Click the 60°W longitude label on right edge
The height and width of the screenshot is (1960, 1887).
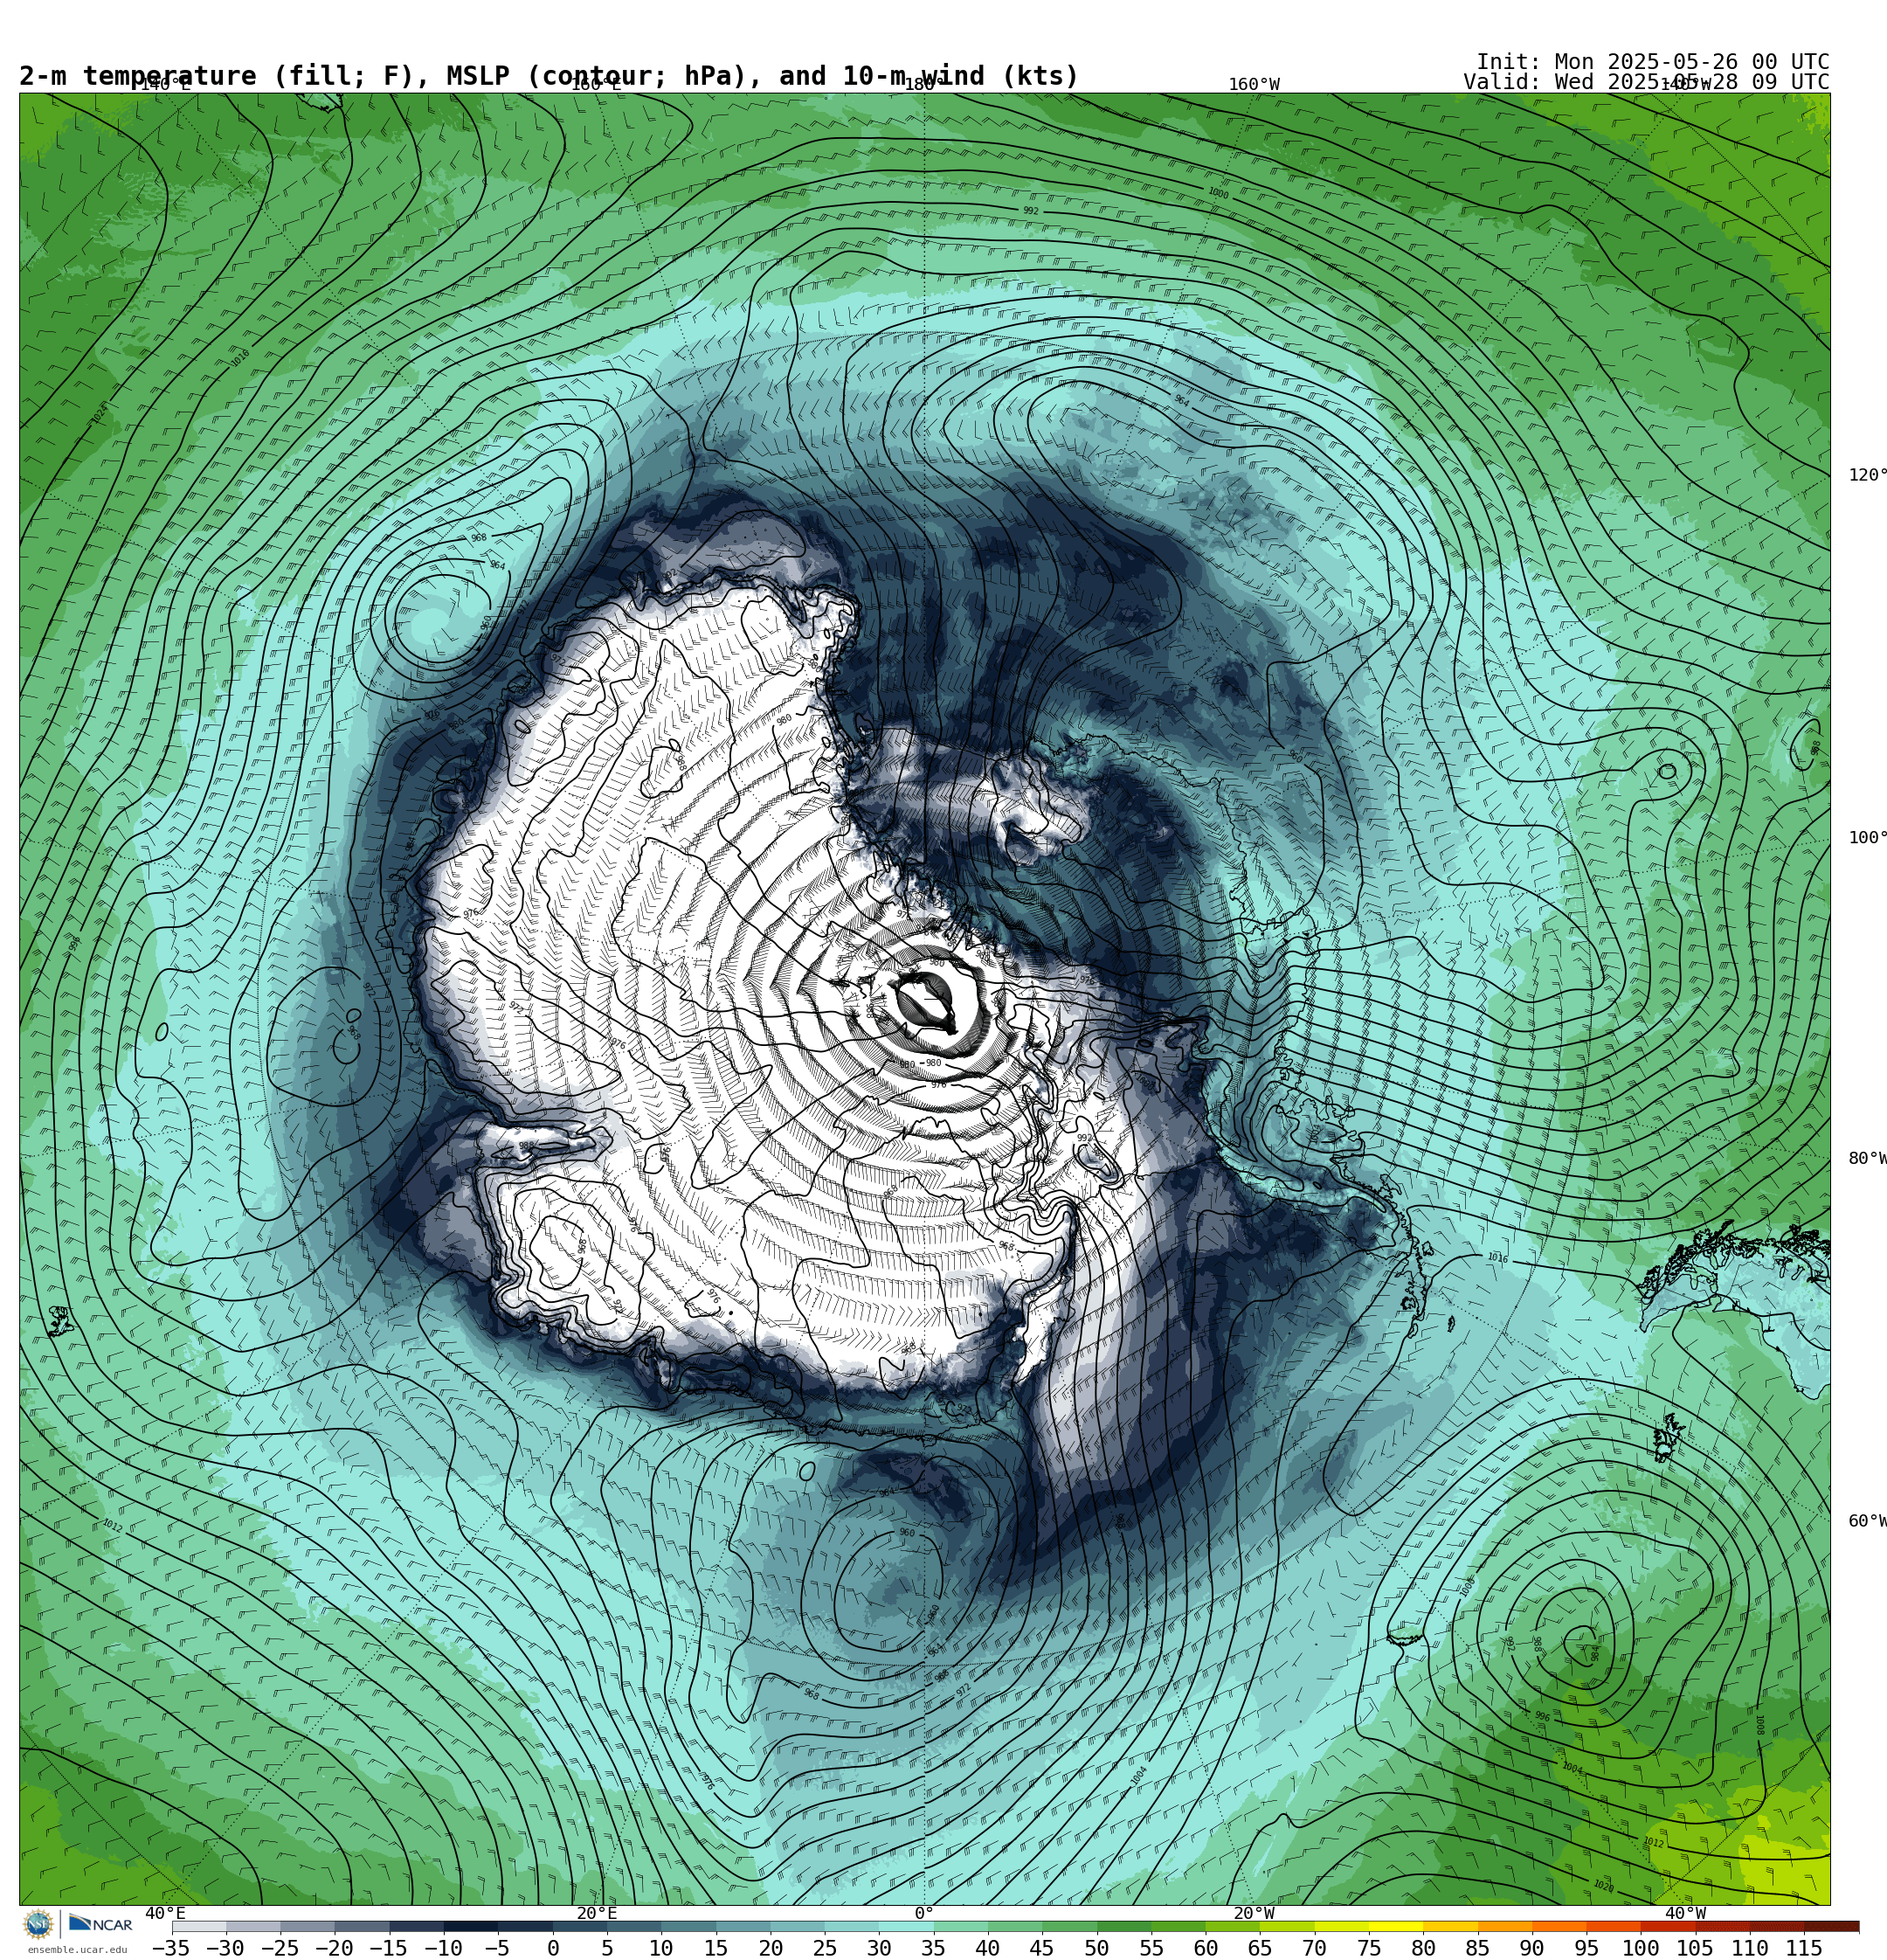1867,1522
